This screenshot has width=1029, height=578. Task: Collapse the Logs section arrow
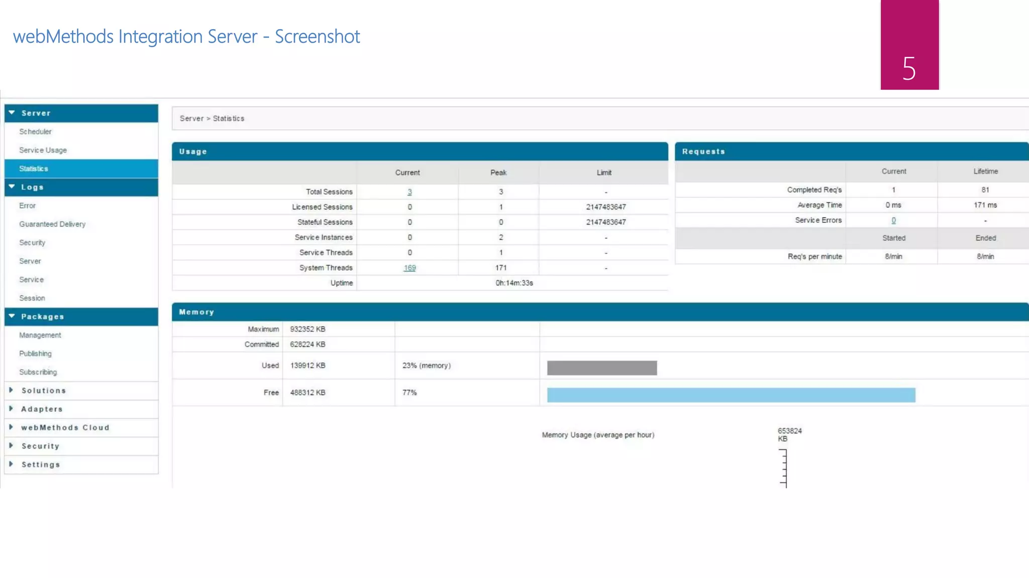[12, 187]
